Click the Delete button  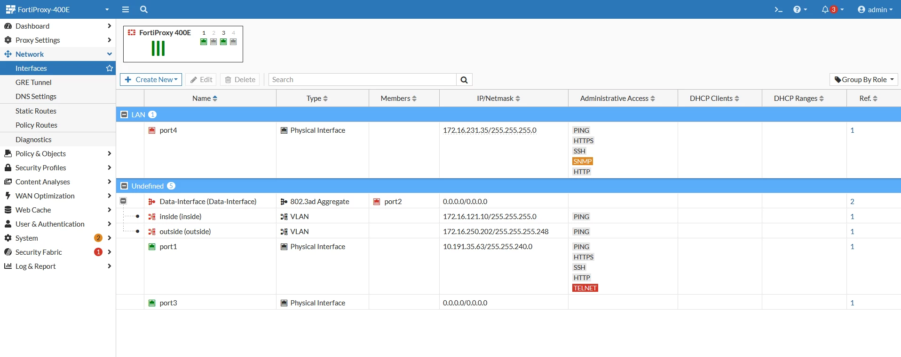tap(240, 80)
